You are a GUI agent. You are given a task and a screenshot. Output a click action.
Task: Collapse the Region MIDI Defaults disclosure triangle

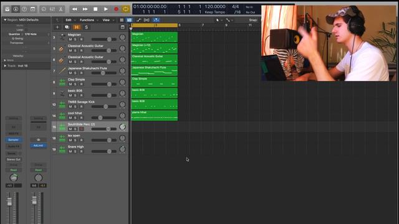pos(5,20)
